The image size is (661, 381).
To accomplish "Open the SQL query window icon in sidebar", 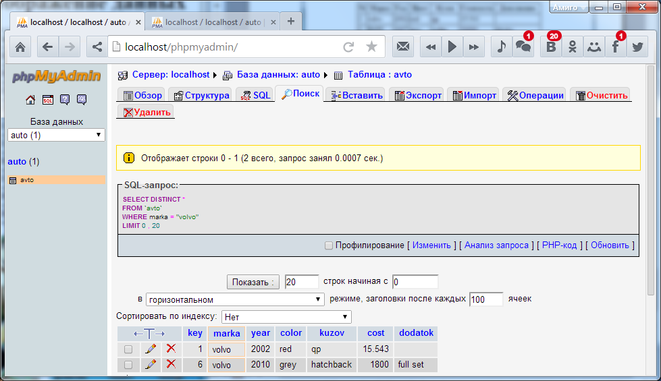I will (x=47, y=100).
